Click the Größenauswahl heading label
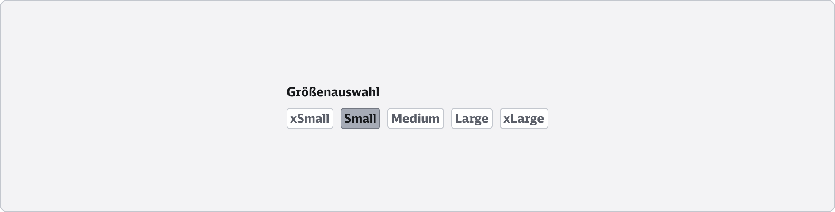 coord(333,92)
